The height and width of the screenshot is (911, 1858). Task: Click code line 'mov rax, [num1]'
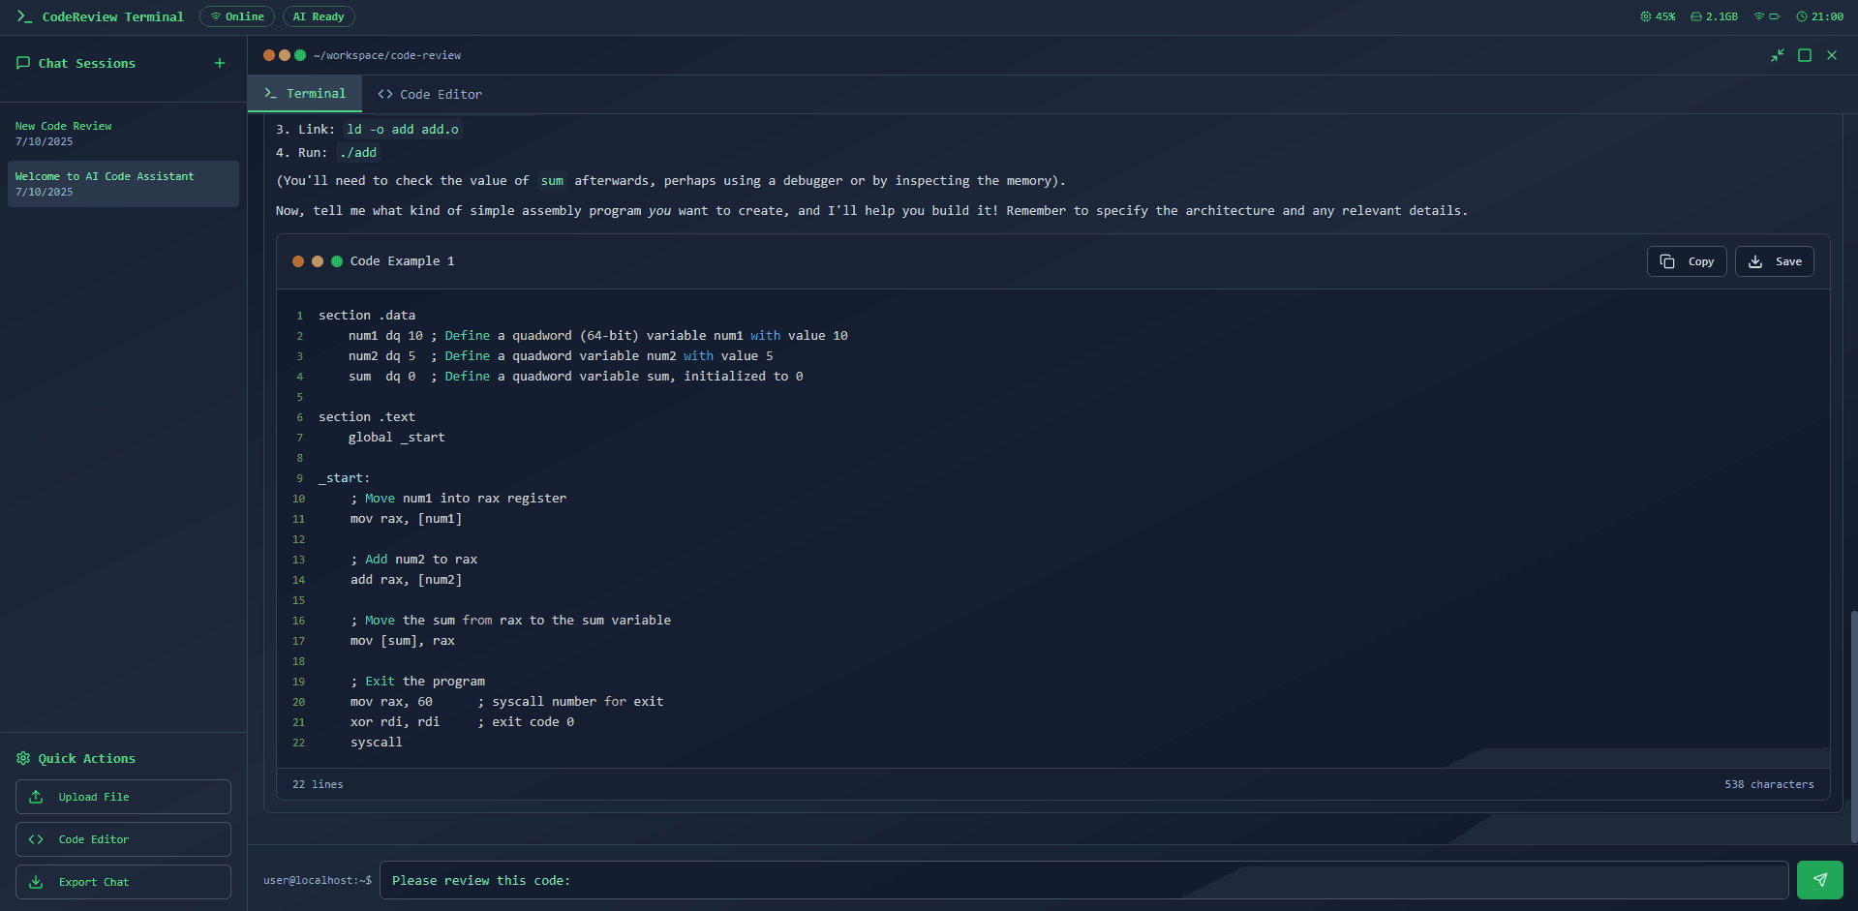click(406, 519)
